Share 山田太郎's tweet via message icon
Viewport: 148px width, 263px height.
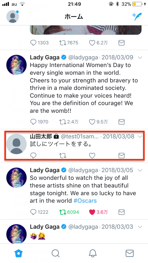pyautogui.click(x=122, y=156)
